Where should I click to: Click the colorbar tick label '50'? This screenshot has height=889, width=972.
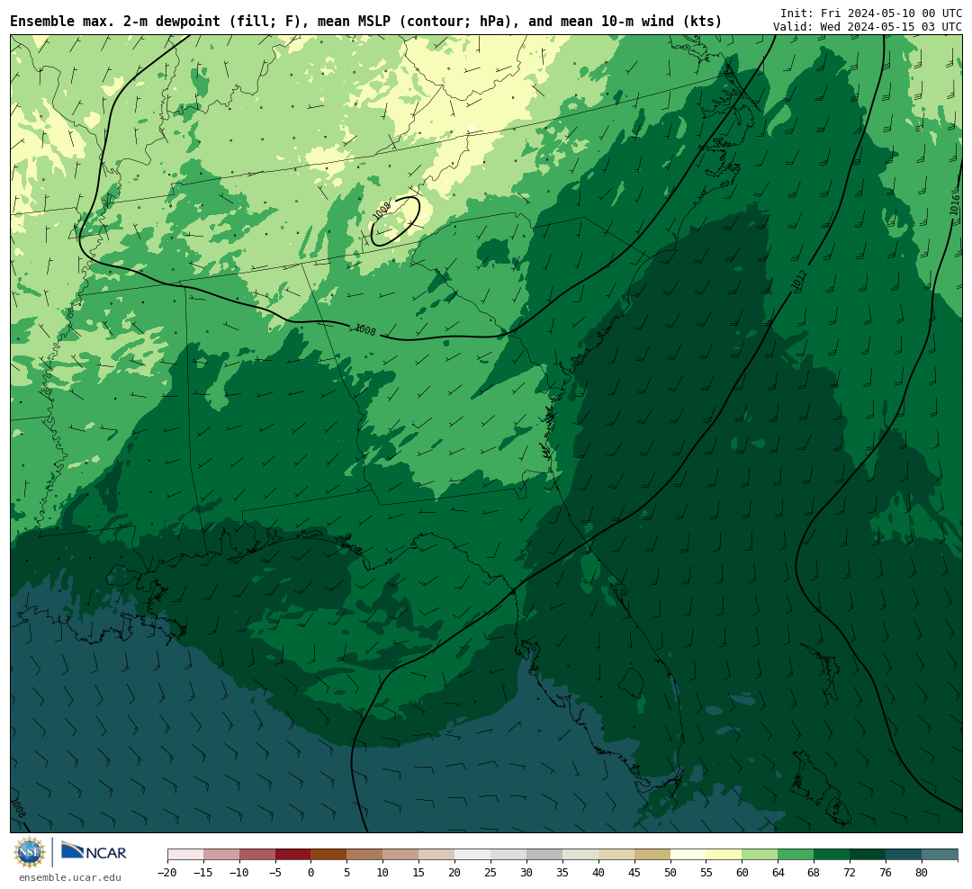tap(670, 872)
